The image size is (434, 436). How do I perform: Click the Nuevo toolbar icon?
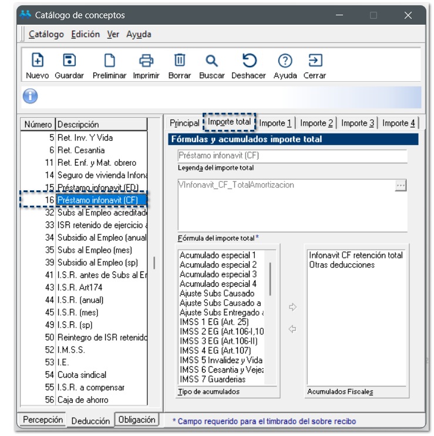(x=37, y=61)
